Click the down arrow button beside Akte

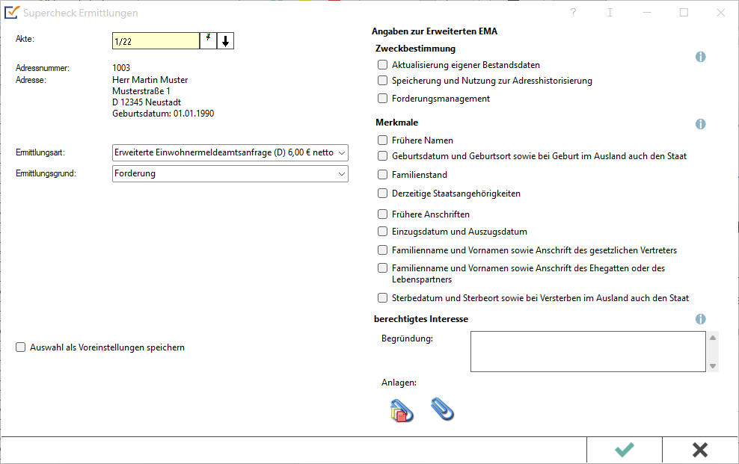point(225,41)
